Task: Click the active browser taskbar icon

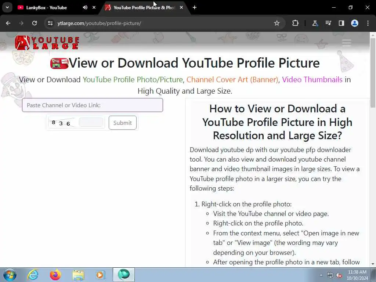Action: (x=124, y=275)
